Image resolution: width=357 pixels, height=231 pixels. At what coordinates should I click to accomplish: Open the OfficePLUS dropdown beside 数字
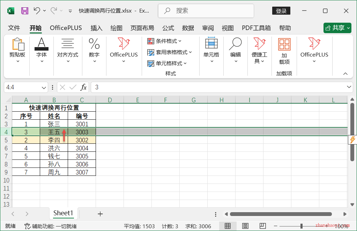point(124,50)
